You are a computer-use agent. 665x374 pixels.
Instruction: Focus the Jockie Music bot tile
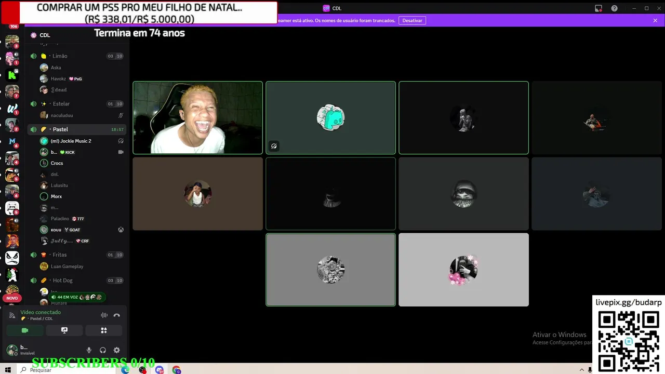pos(330,117)
